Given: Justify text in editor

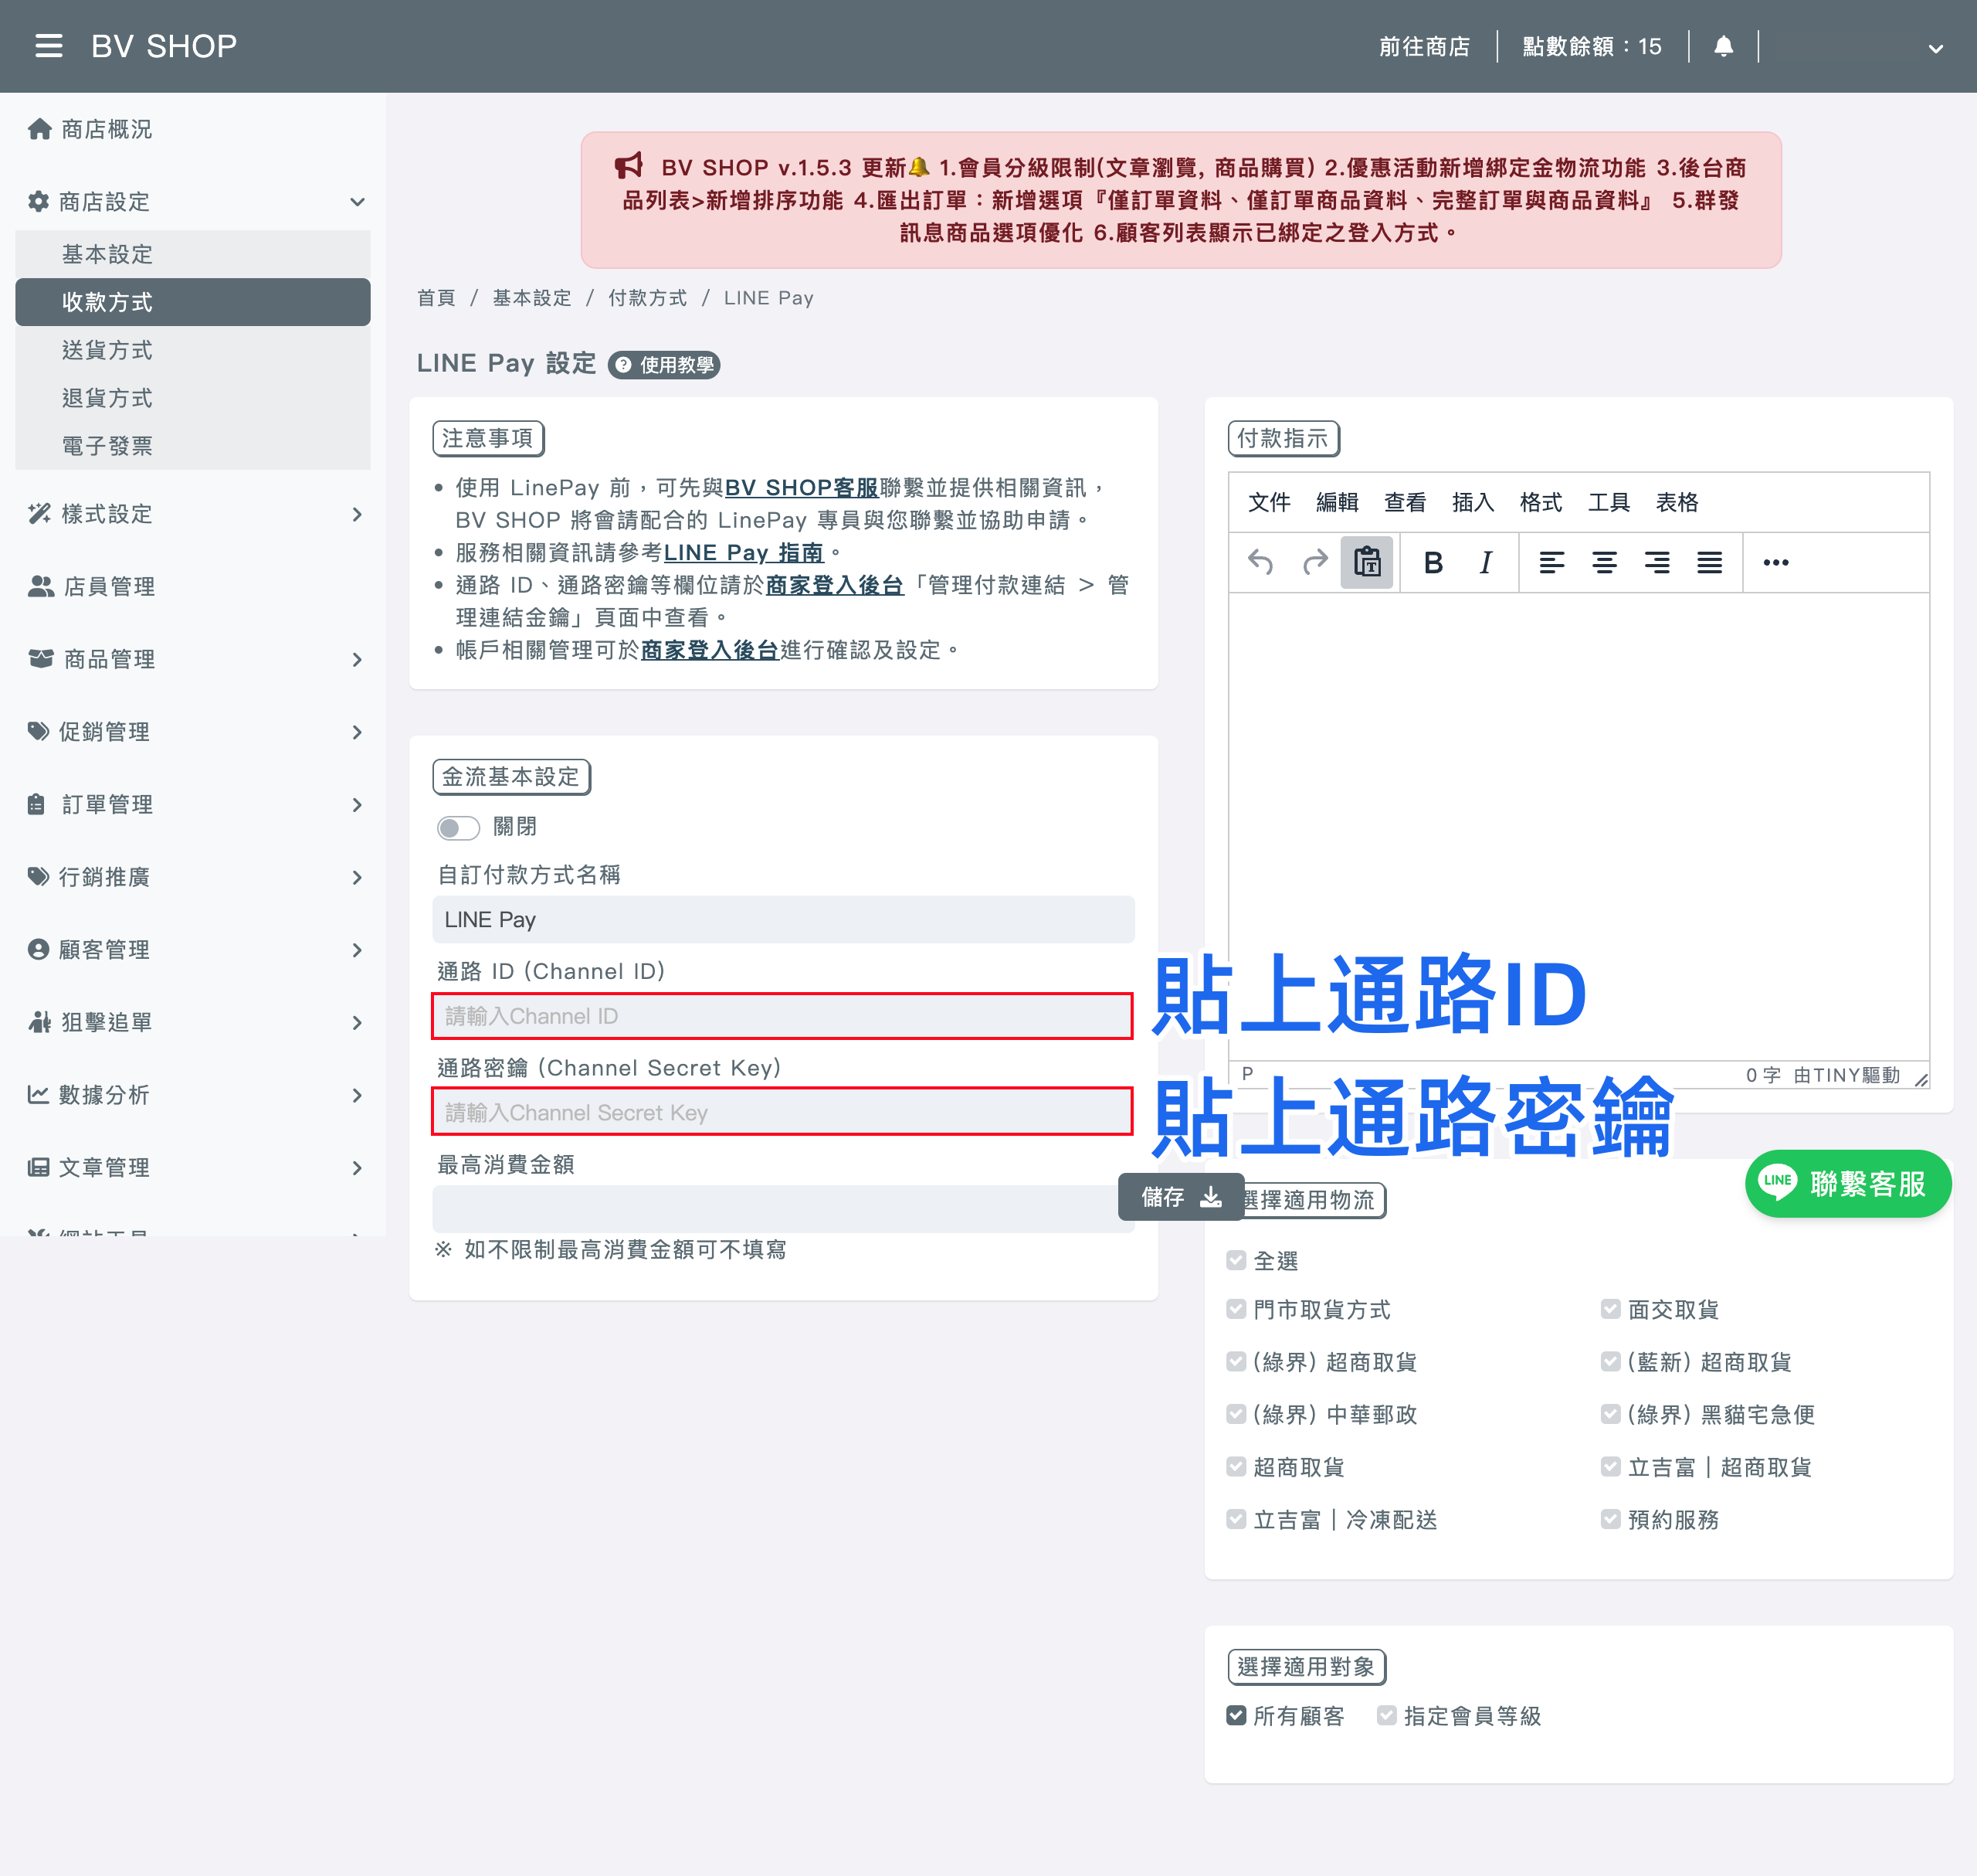Looking at the screenshot, I should (1710, 563).
